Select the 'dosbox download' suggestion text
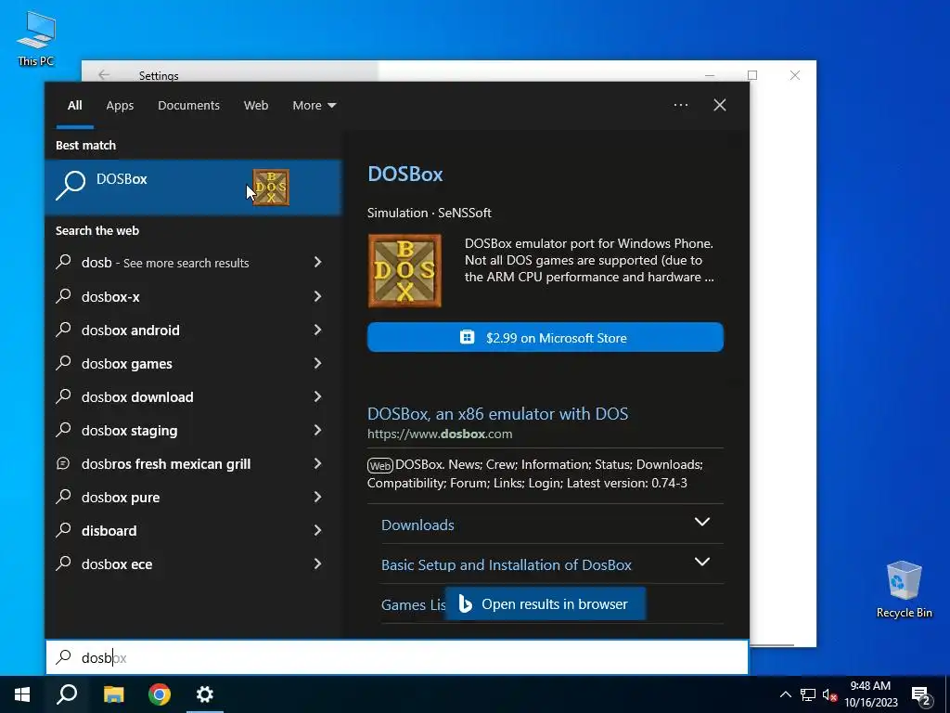Screen dimensions: 950x713 [x=137, y=396]
